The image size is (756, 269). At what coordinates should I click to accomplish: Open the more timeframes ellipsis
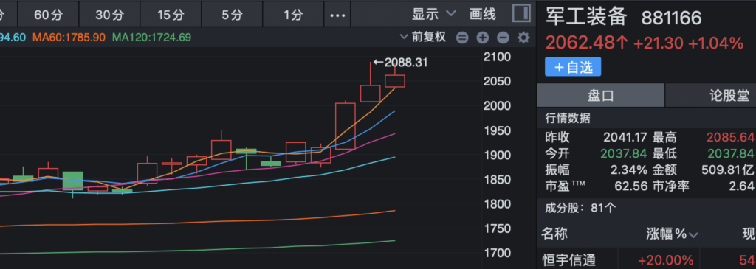click(x=337, y=15)
